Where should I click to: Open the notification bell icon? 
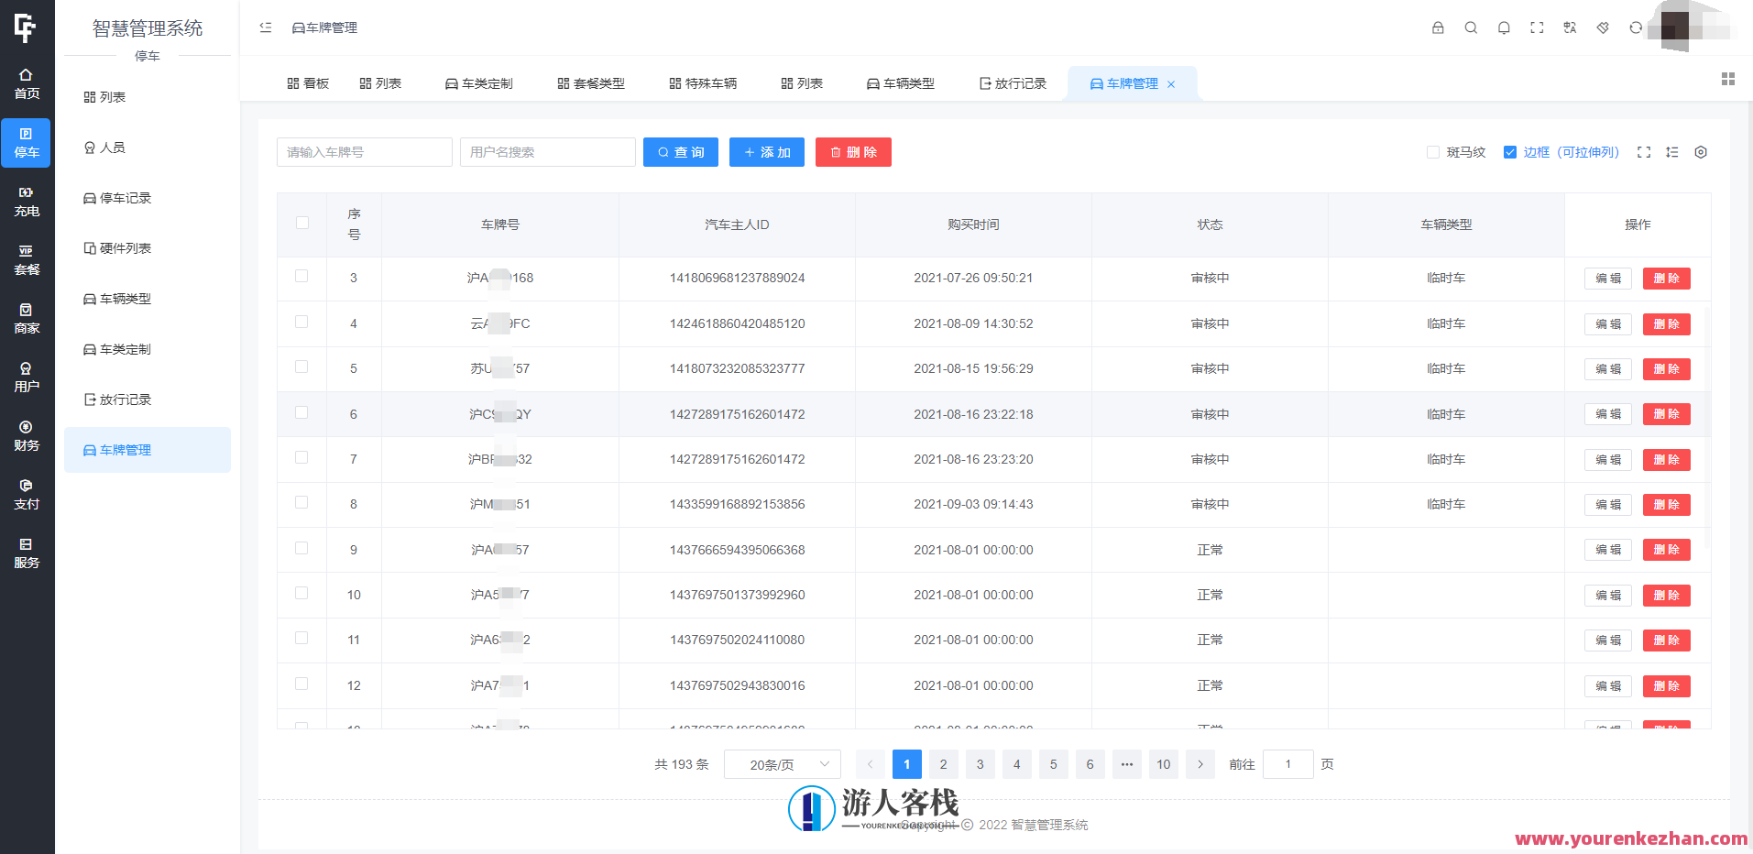[1504, 27]
